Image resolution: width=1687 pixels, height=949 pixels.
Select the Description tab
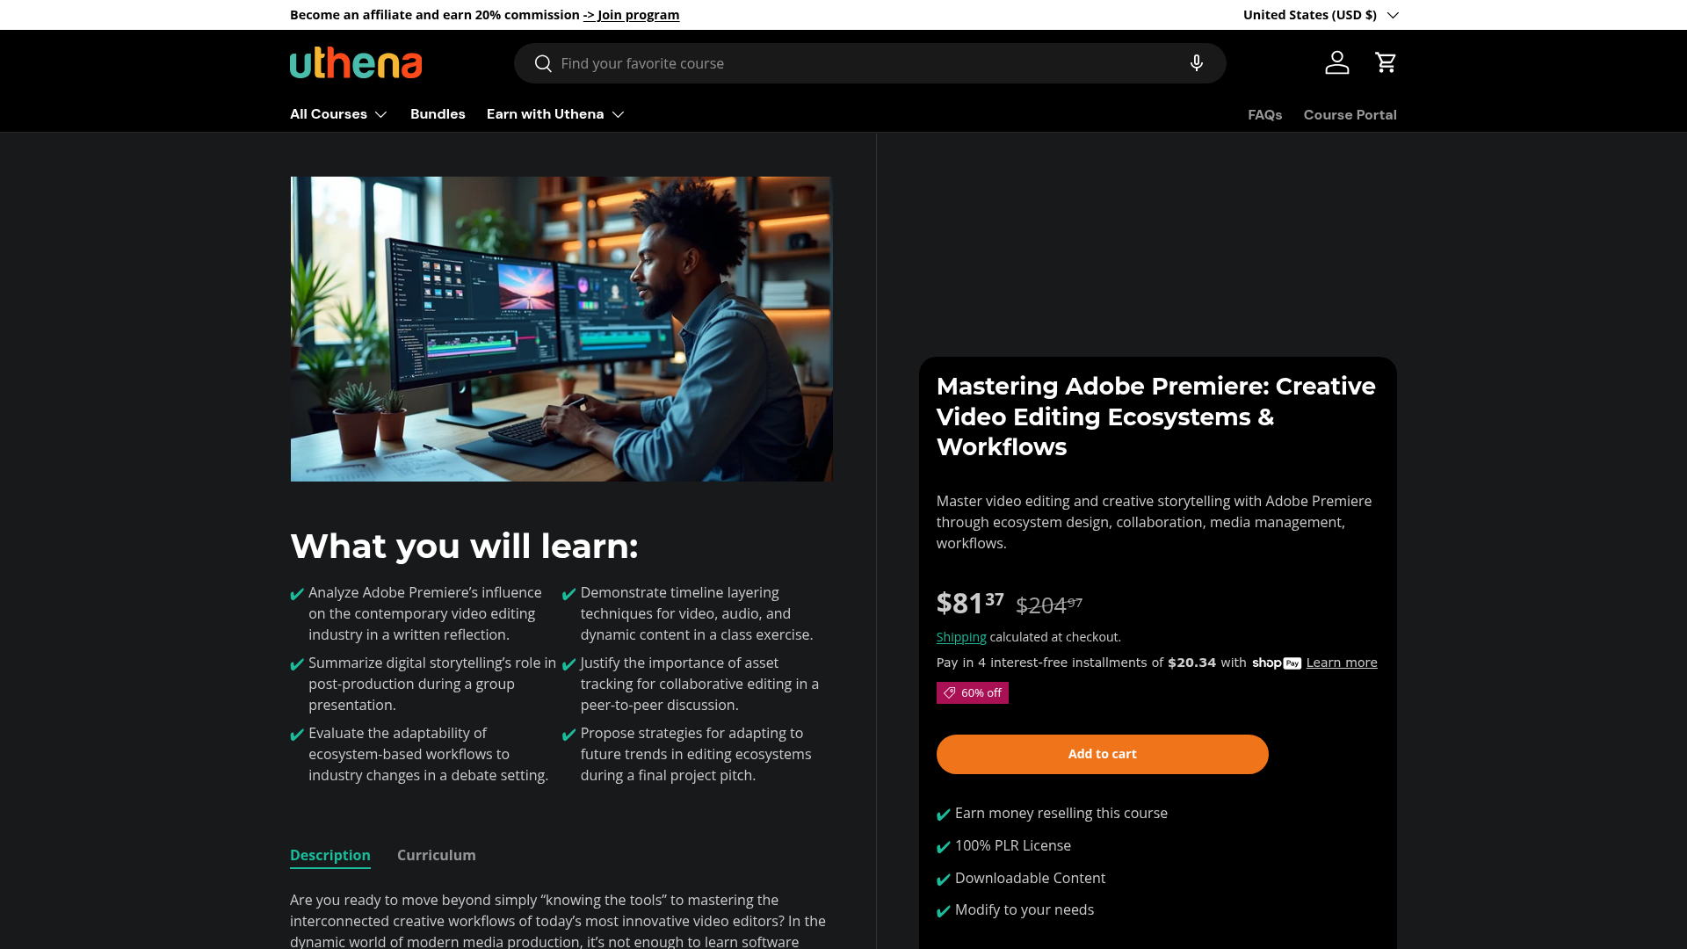point(329,855)
